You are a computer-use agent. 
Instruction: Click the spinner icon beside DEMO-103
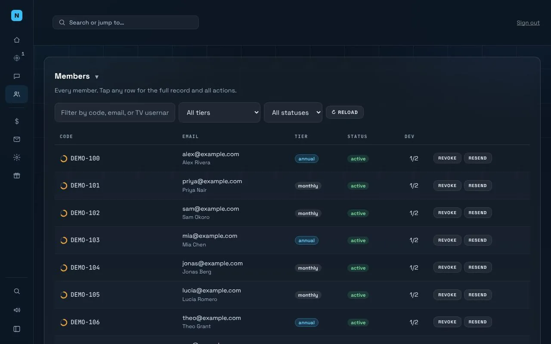[64, 240]
